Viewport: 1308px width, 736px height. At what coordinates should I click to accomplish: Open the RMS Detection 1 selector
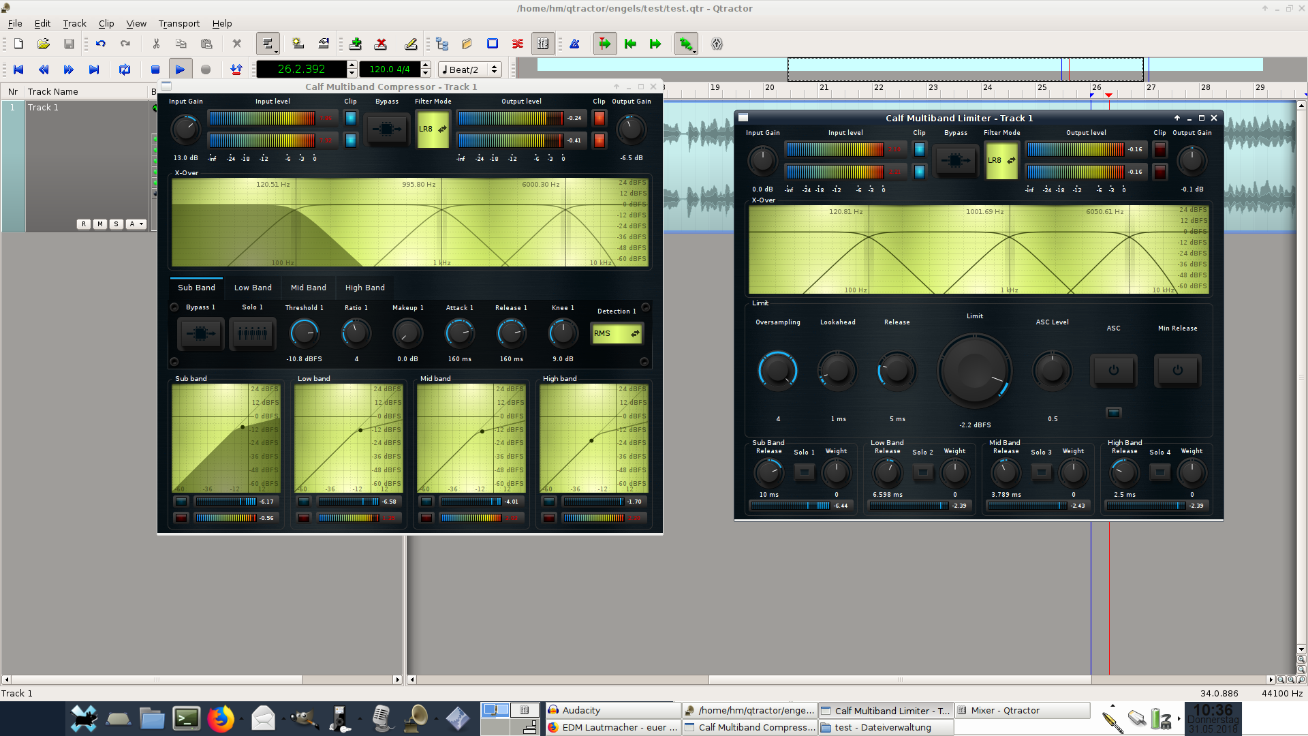616,334
